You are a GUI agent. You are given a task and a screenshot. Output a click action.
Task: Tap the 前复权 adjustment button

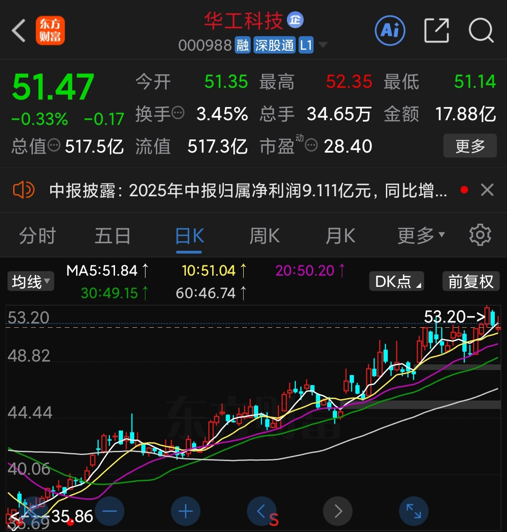pyautogui.click(x=471, y=281)
